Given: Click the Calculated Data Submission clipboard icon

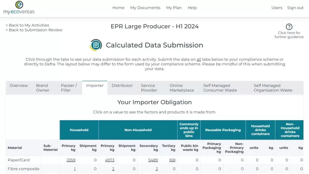Looking at the screenshot, I should (x=96, y=45).
